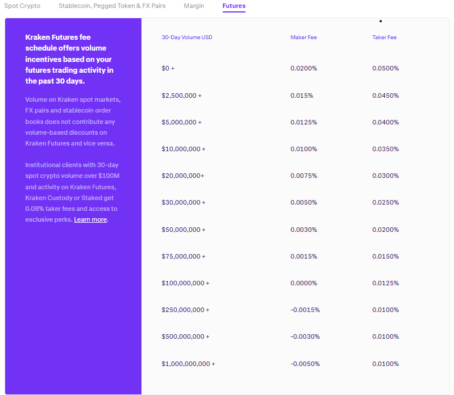Click the 0.0075% maker fee value
454x395 pixels.
click(x=304, y=176)
